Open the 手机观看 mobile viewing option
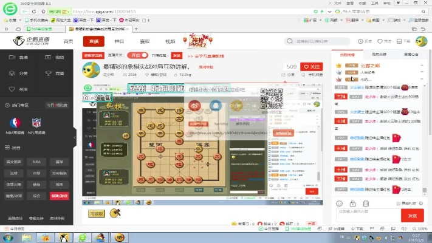Image resolution: width=432 pixels, height=243 pixels. (x=312, y=75)
